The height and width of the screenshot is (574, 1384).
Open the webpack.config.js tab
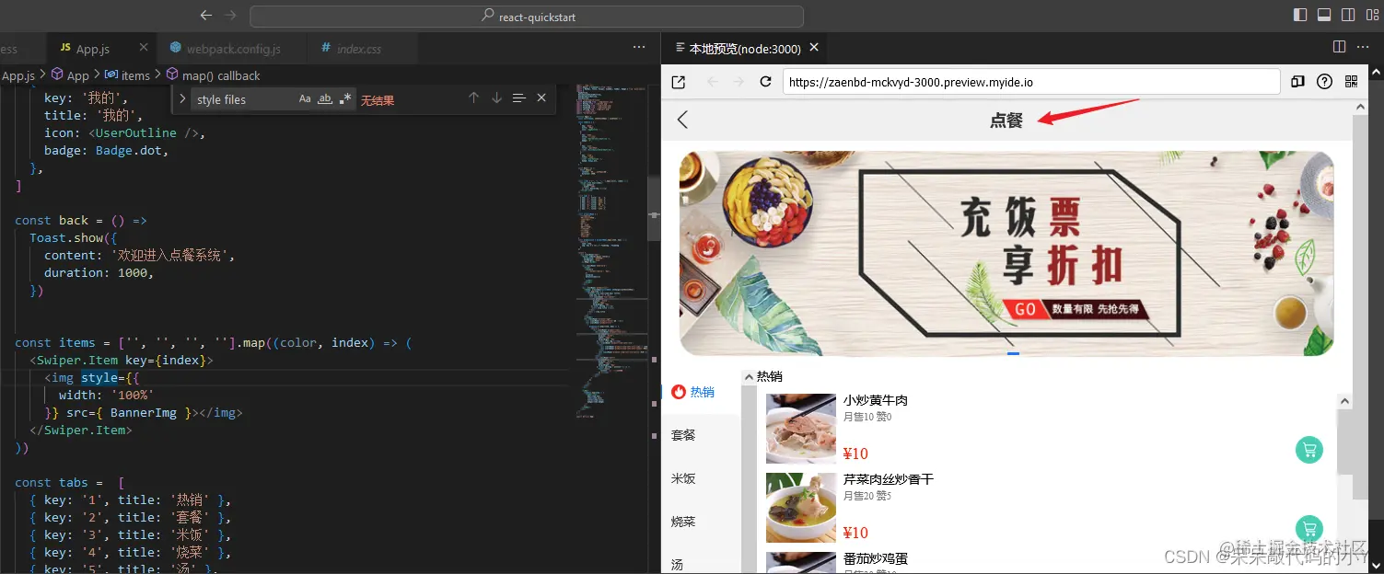(x=233, y=48)
